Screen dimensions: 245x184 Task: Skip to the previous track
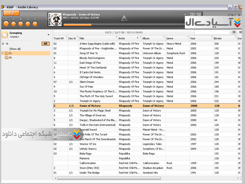point(28,24)
